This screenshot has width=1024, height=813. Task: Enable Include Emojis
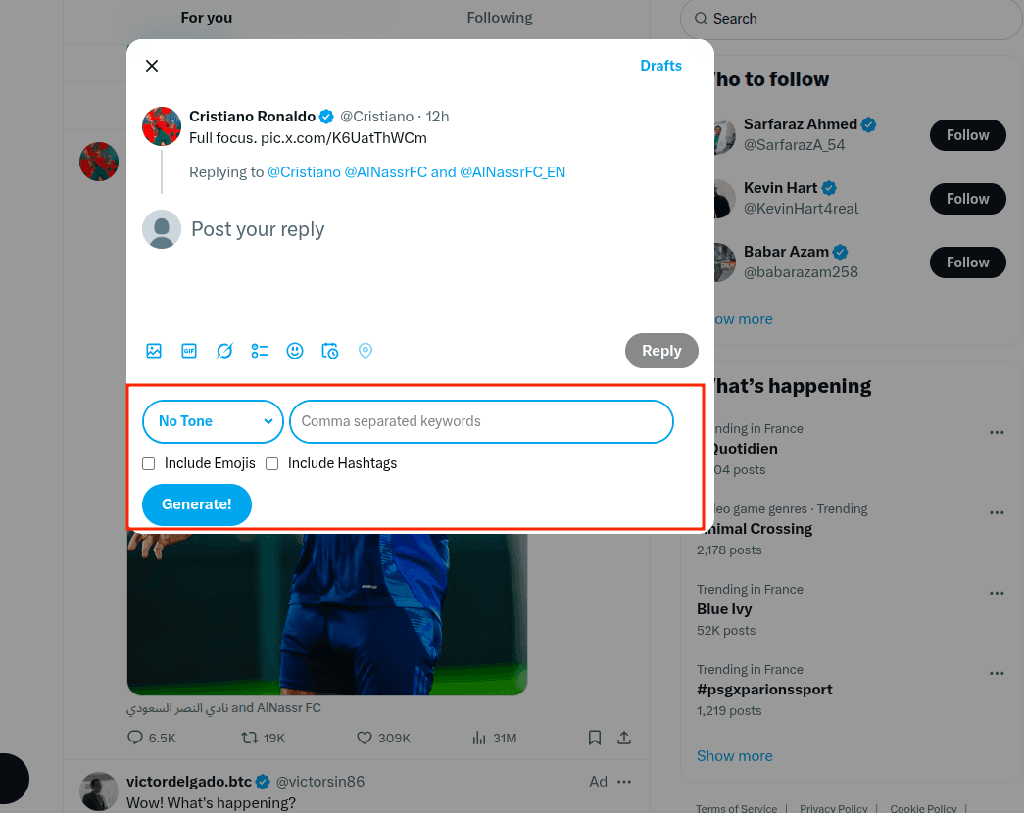click(148, 463)
